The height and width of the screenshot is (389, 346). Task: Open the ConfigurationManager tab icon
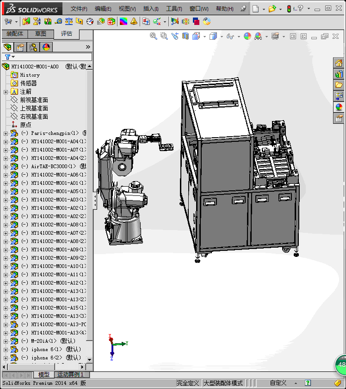coord(33,47)
